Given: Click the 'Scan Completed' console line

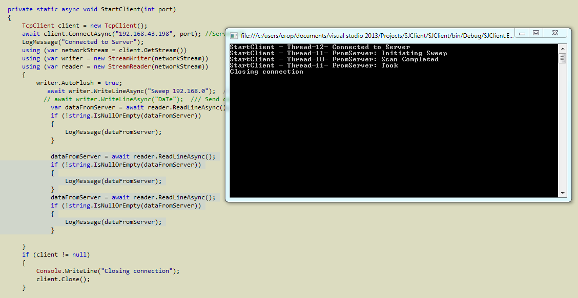Looking at the screenshot, I should click(x=334, y=59).
